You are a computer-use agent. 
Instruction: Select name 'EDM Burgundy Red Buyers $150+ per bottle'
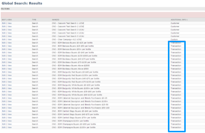tap(78, 75)
